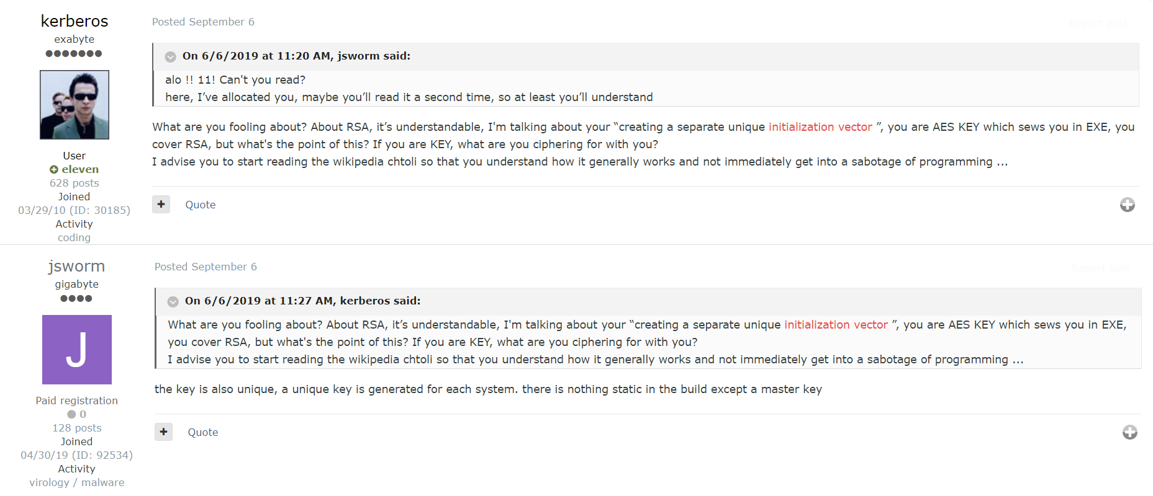
Task: Collapse the quoted jsworm message
Action: (x=170, y=56)
